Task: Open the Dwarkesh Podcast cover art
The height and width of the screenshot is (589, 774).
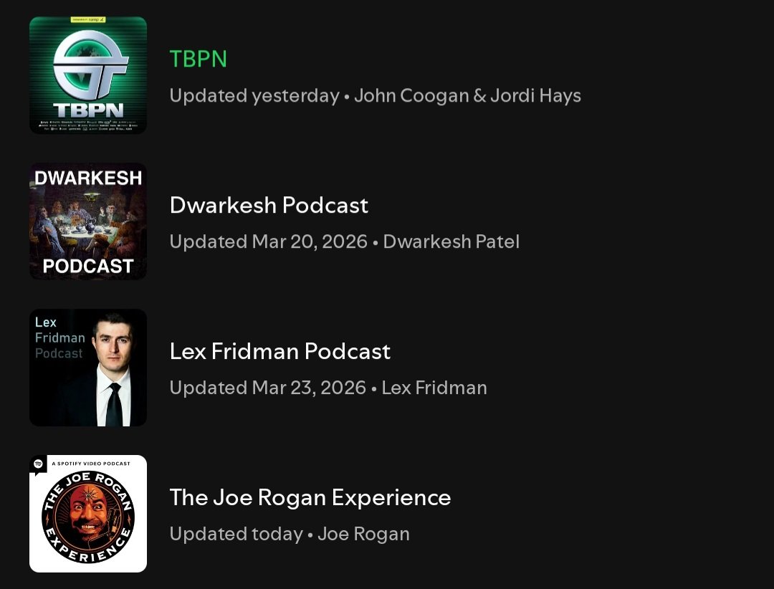Action: [88, 221]
